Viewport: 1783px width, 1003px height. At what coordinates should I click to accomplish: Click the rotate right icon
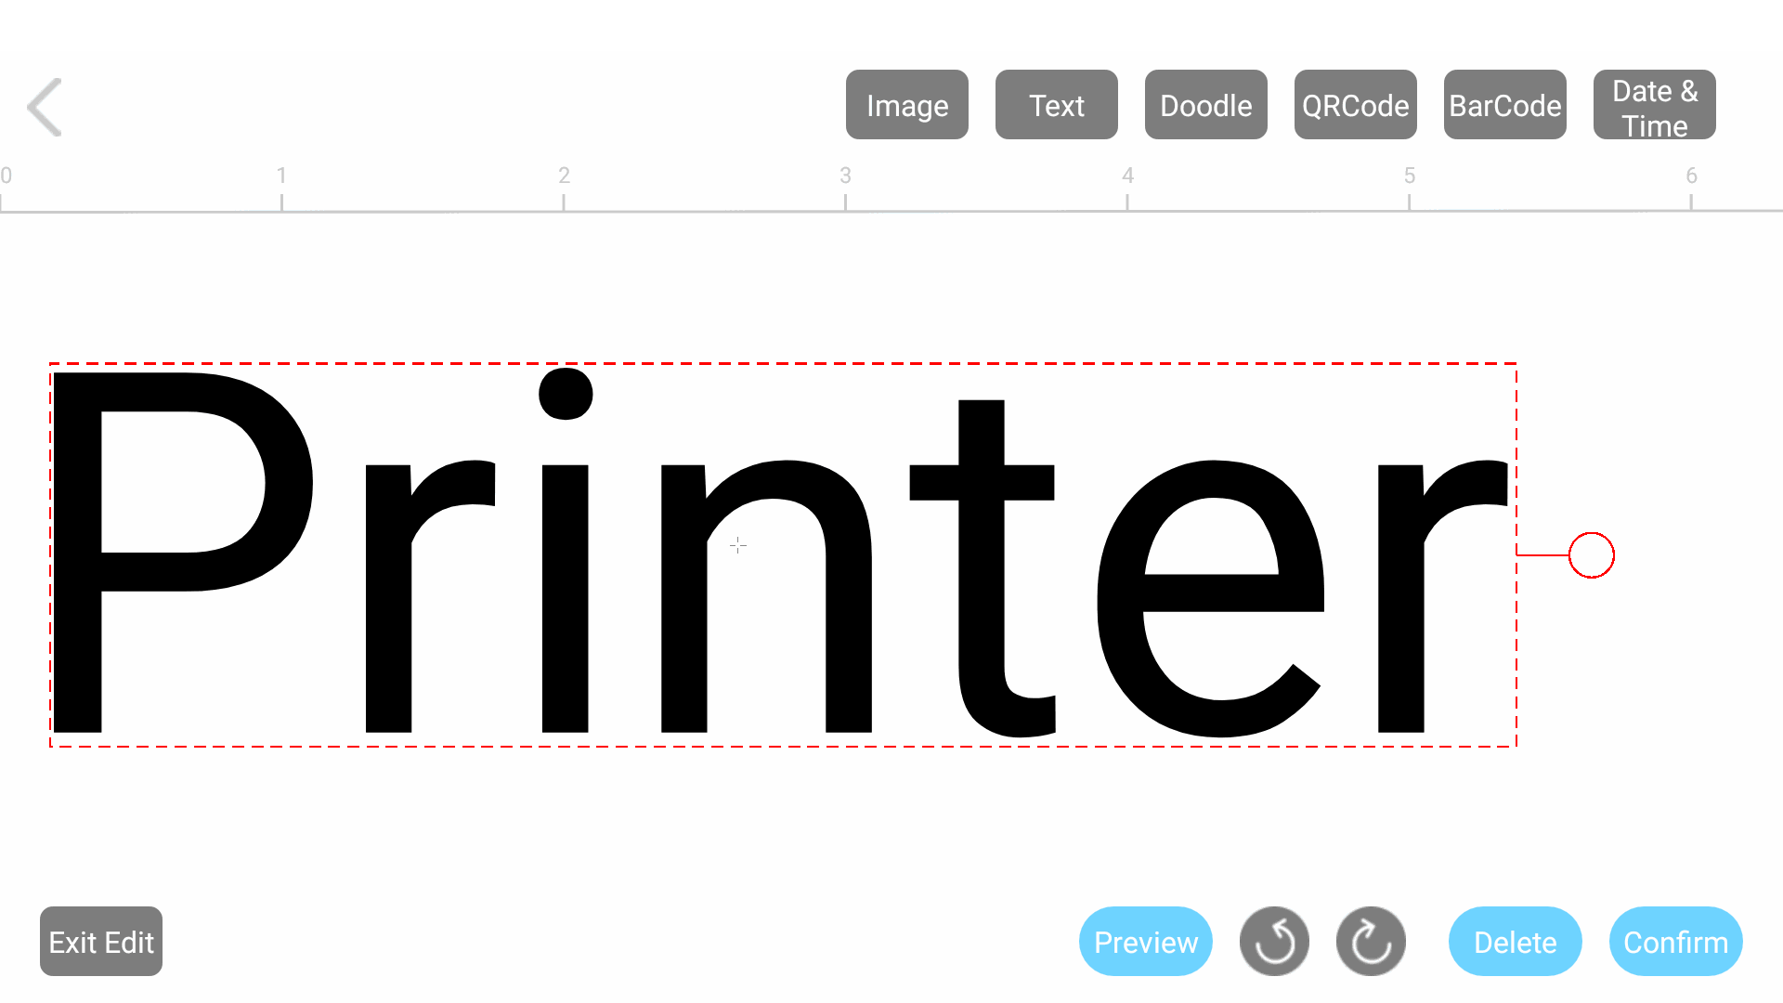pyautogui.click(x=1371, y=942)
